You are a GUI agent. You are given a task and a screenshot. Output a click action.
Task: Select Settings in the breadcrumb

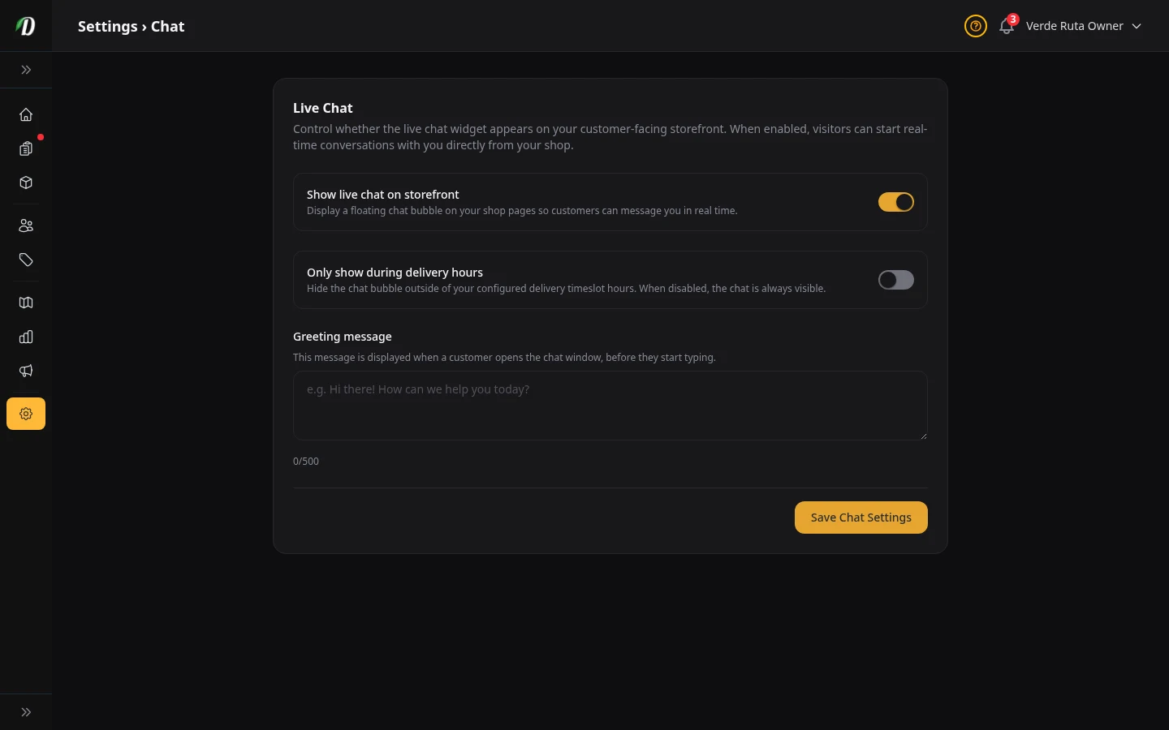(x=108, y=26)
